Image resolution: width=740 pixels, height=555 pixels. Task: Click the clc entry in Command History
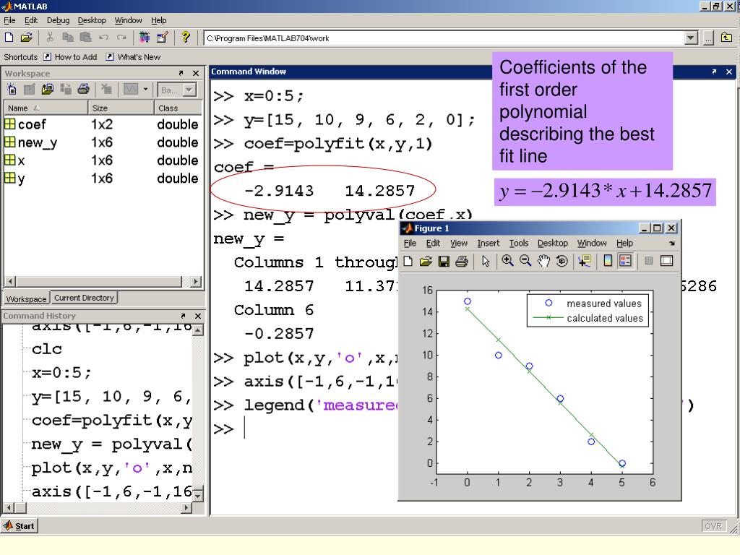click(47, 349)
